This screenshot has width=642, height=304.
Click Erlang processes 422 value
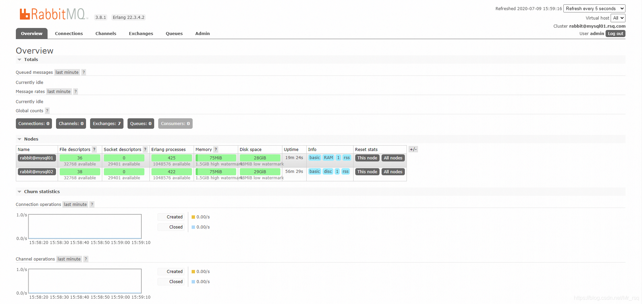pyautogui.click(x=172, y=172)
